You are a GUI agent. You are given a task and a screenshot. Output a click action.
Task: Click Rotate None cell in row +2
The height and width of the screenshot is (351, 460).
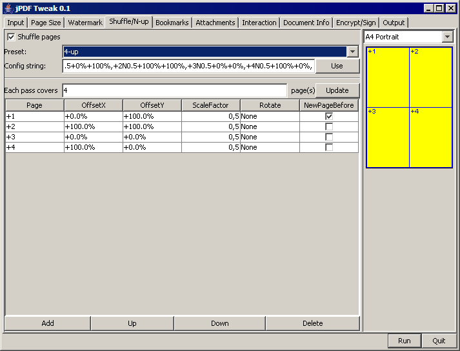pyautogui.click(x=270, y=126)
